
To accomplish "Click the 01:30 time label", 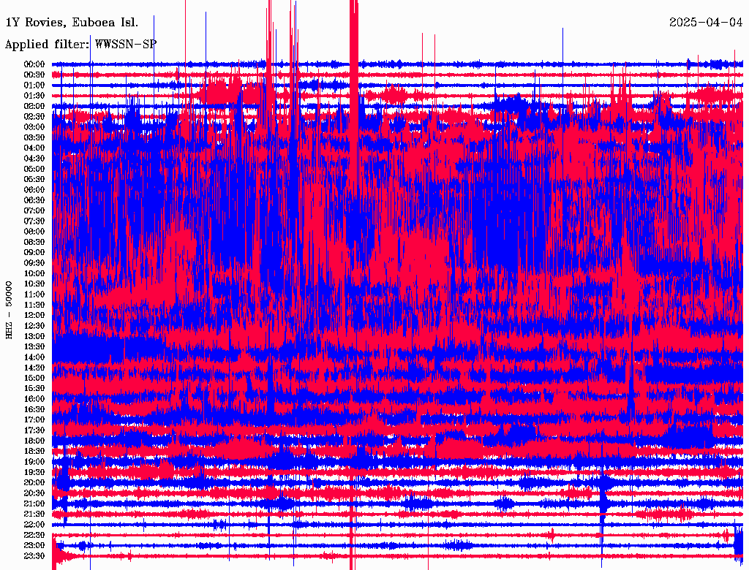I will (x=34, y=96).
